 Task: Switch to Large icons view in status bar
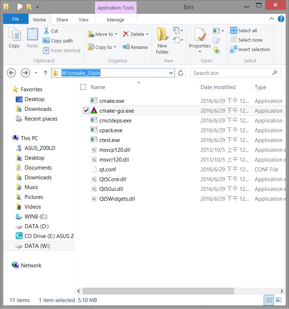coord(279,300)
